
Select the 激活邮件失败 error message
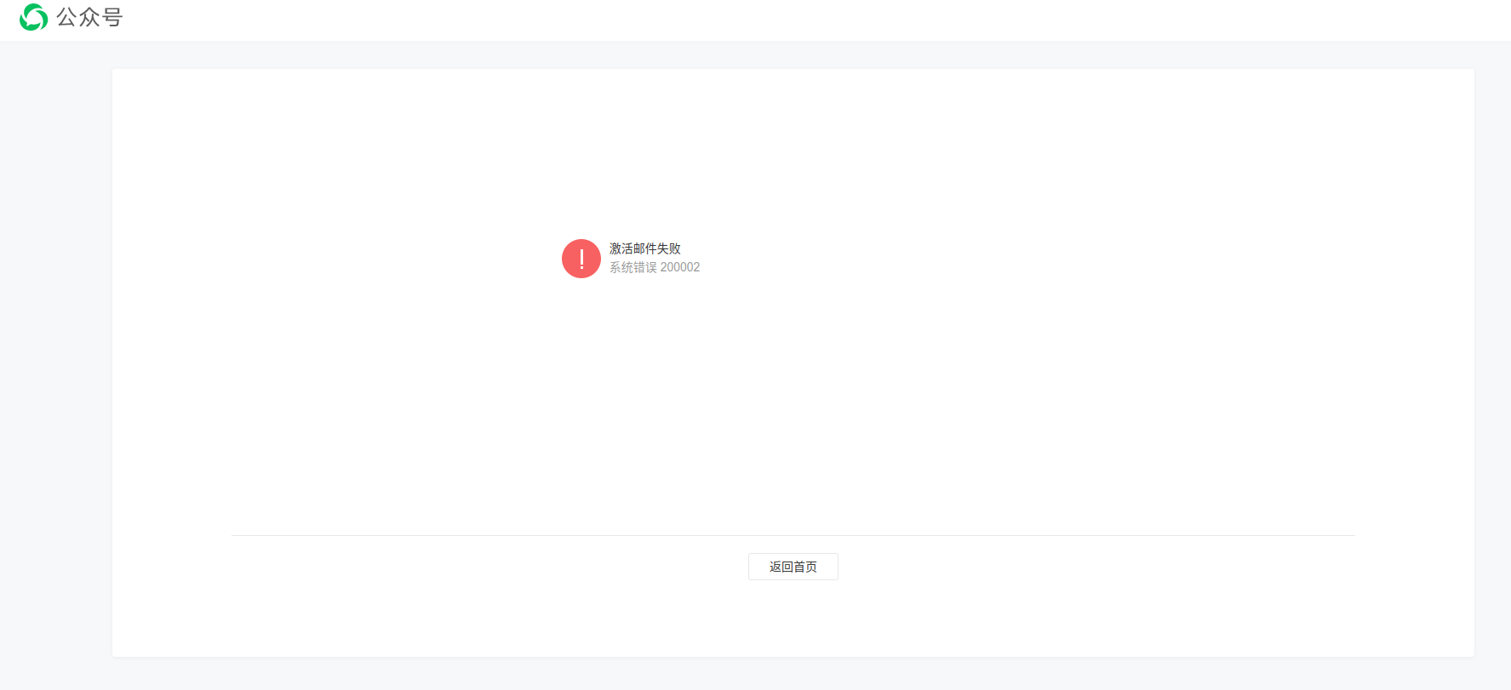click(644, 248)
